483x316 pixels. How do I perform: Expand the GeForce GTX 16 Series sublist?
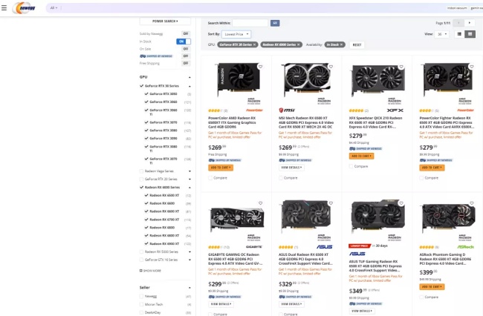click(x=189, y=260)
